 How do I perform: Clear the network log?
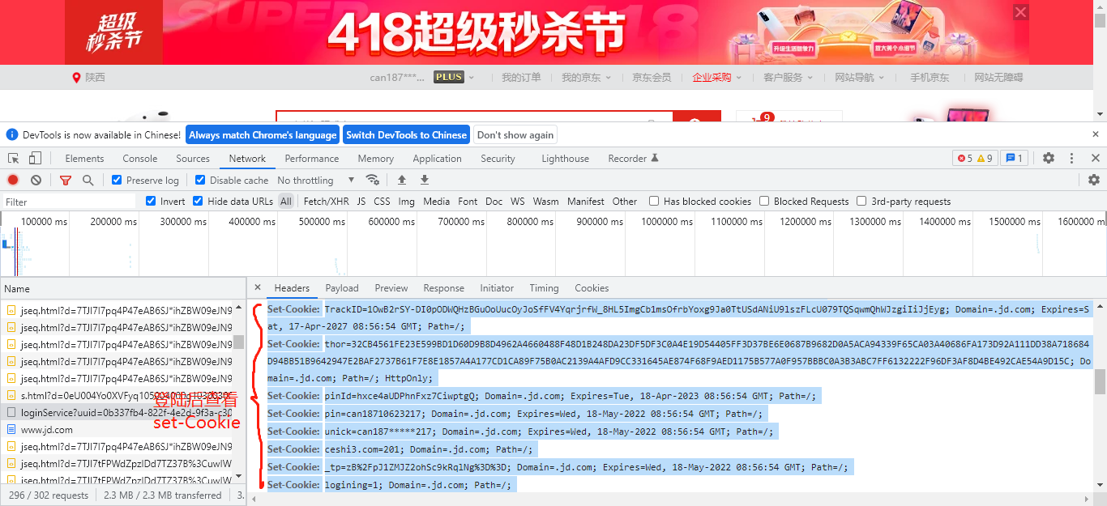(x=36, y=180)
